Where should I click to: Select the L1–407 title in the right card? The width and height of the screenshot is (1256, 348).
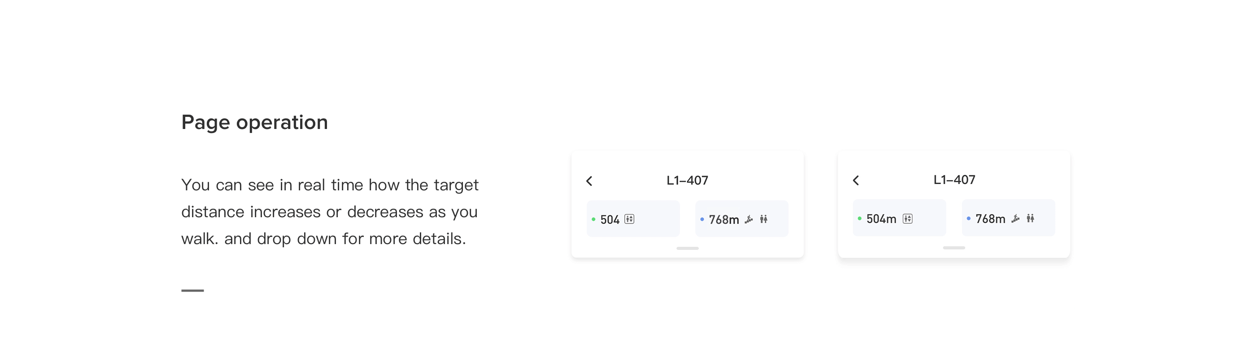(954, 180)
